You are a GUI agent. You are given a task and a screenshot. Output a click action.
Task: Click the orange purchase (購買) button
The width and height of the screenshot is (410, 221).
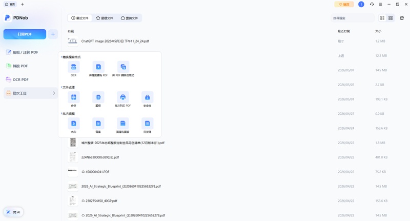point(344,4)
